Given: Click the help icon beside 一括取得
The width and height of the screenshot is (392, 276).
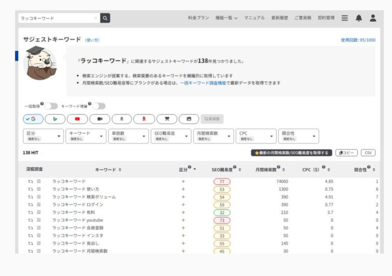Looking at the screenshot, I should 42,104.
